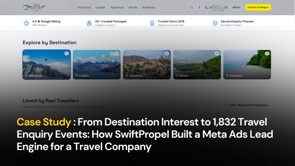This screenshot has width=295, height=166.
Task: Click the phone call icon
Action: tap(206, 7)
